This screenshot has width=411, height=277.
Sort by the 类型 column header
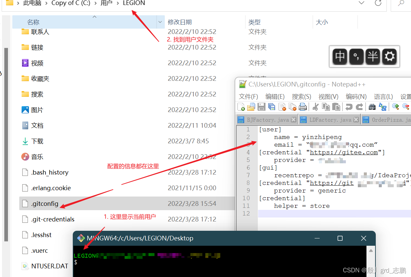pos(255,22)
